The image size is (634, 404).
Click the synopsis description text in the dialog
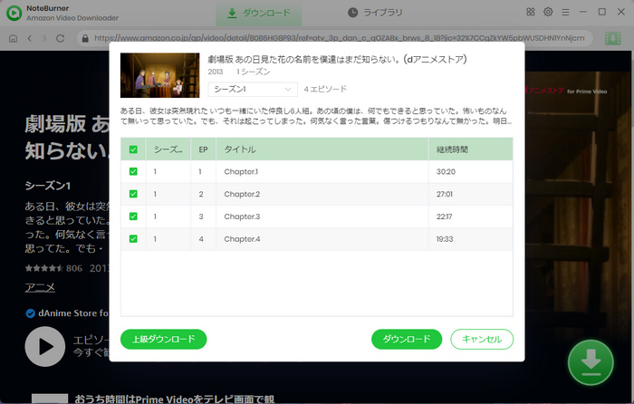click(x=316, y=116)
